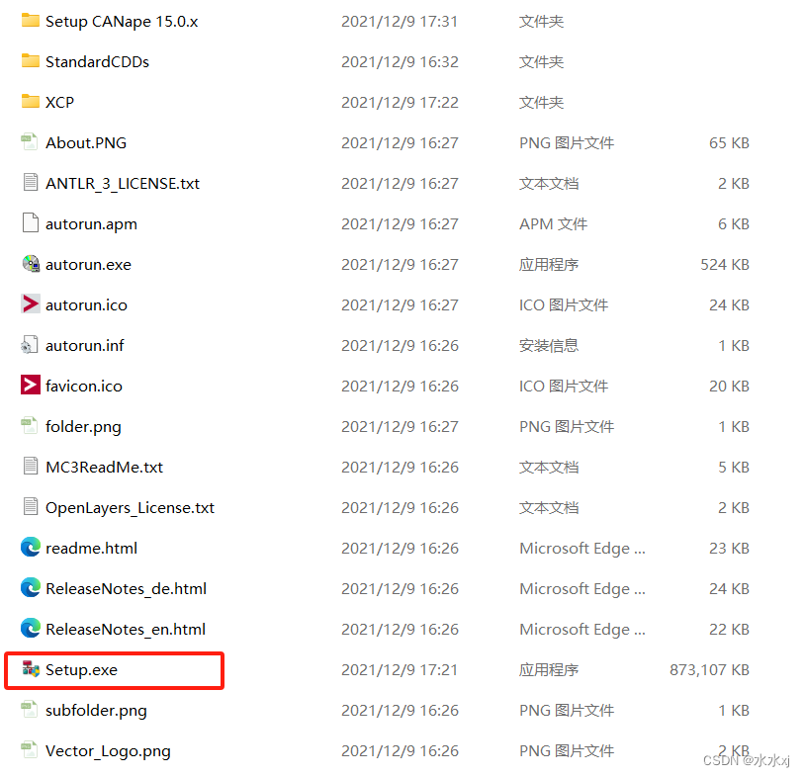Click the About.PNG file icon

click(30, 142)
